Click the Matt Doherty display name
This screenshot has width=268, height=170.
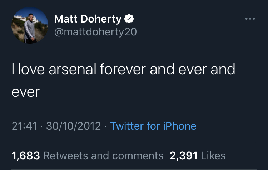(x=88, y=19)
